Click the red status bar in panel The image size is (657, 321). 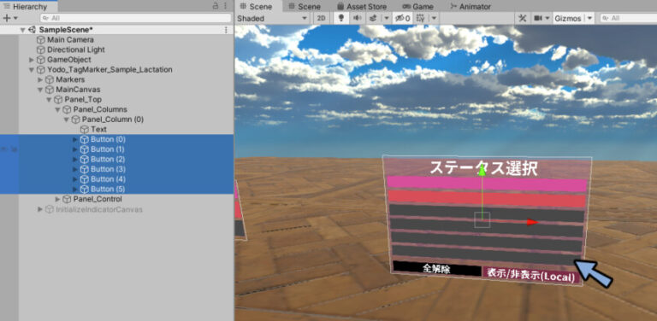(x=487, y=200)
